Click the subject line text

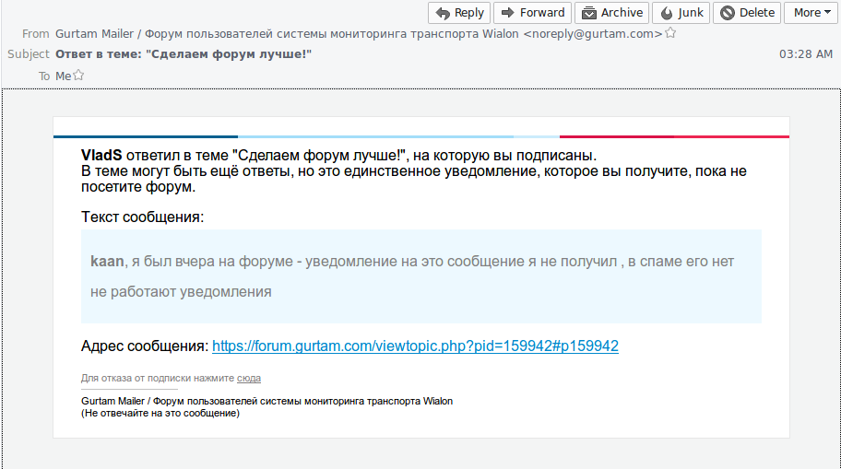click(184, 54)
